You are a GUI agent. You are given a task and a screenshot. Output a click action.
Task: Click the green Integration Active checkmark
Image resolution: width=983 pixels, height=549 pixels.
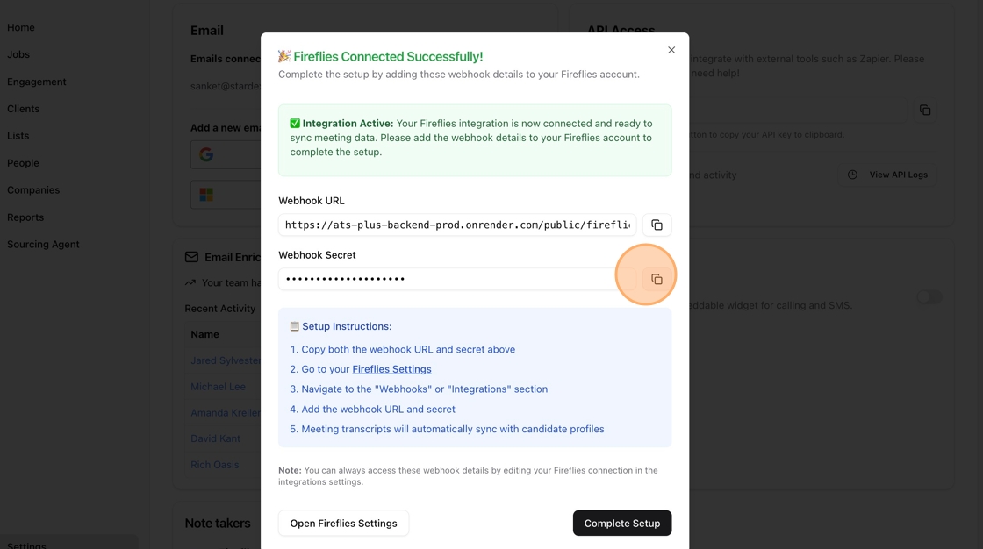coord(295,124)
